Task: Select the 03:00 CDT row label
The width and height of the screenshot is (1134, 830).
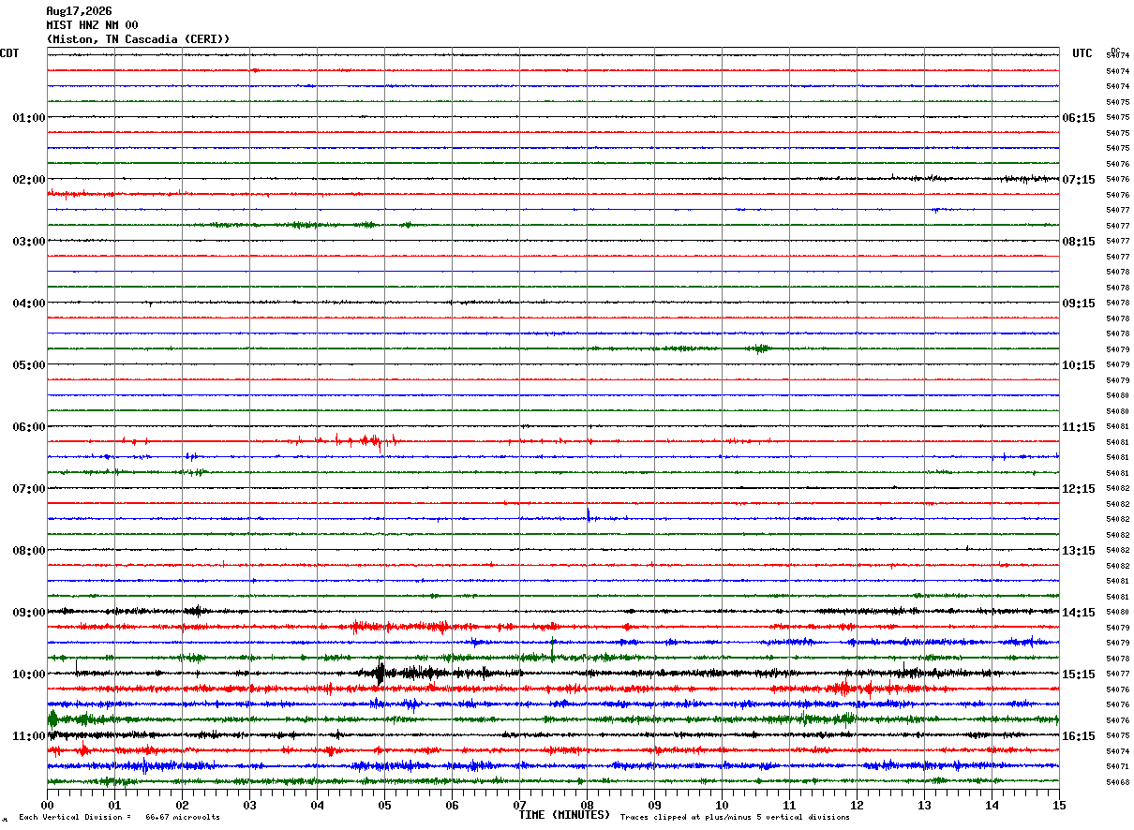Action: (29, 242)
